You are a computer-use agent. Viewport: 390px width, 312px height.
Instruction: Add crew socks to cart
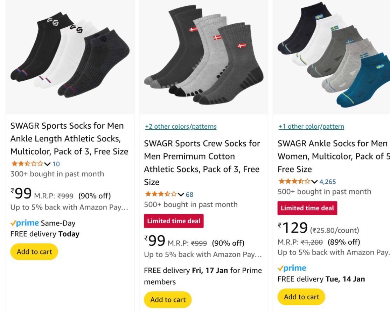(168, 300)
